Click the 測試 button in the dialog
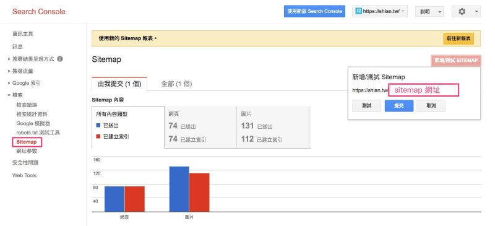 click(x=366, y=106)
